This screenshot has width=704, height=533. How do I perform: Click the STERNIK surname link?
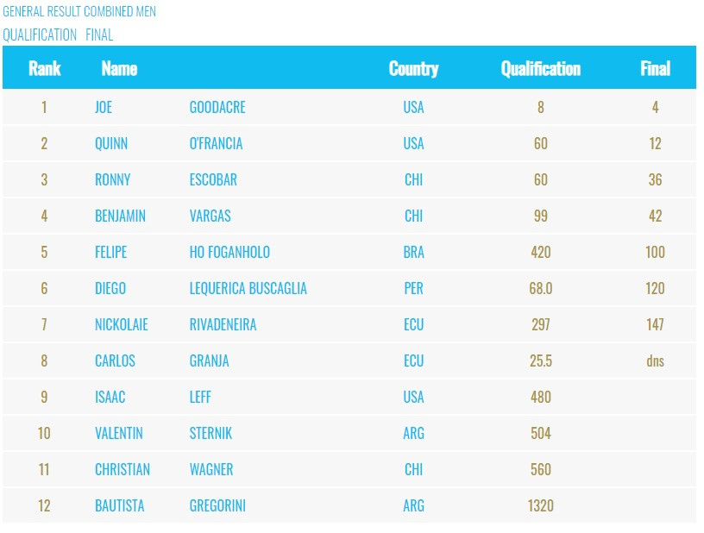tap(211, 433)
